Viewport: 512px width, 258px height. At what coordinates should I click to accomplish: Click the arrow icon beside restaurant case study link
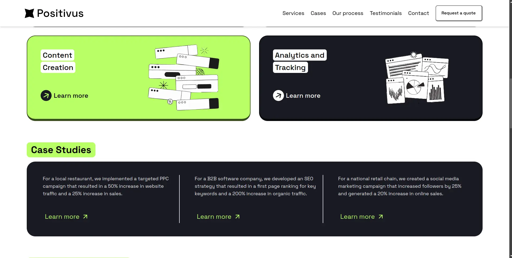[x=85, y=217]
